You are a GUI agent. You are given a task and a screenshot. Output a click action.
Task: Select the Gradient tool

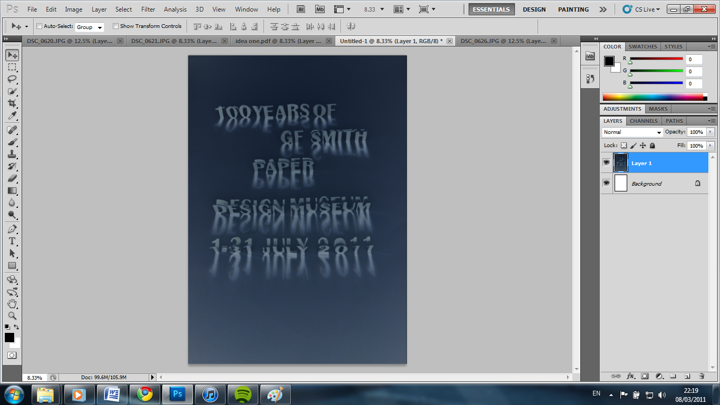[12, 190]
